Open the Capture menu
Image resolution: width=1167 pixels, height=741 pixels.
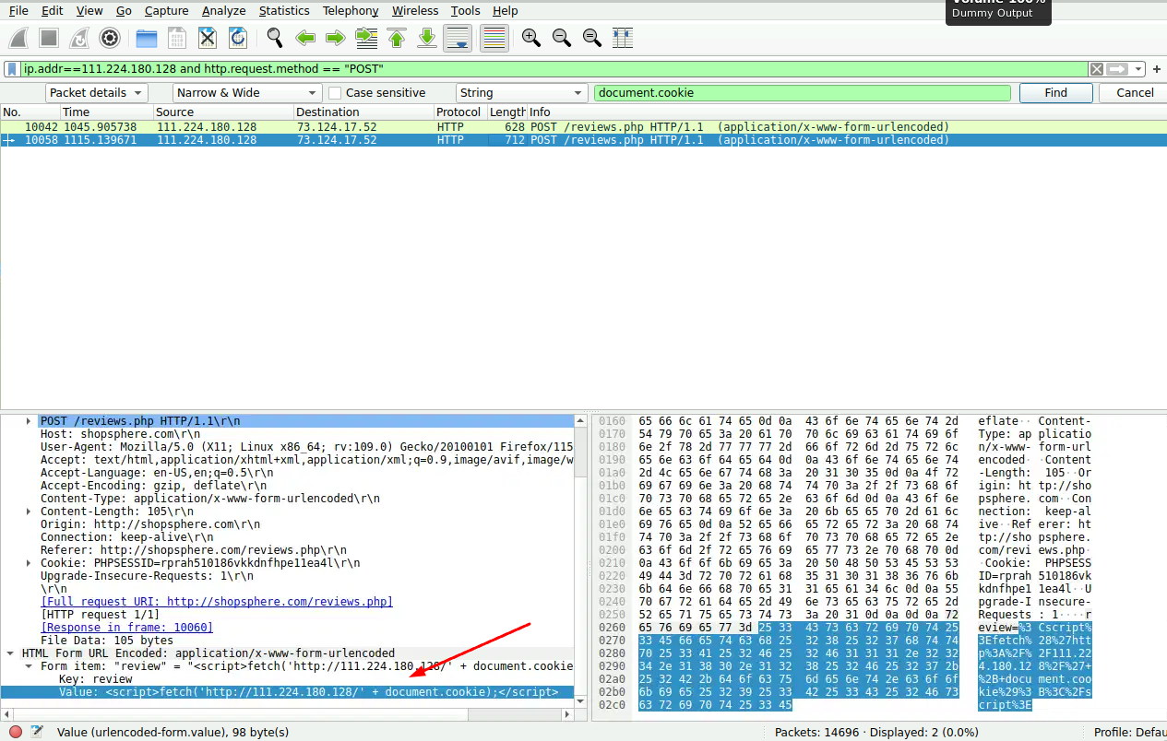coord(166,11)
